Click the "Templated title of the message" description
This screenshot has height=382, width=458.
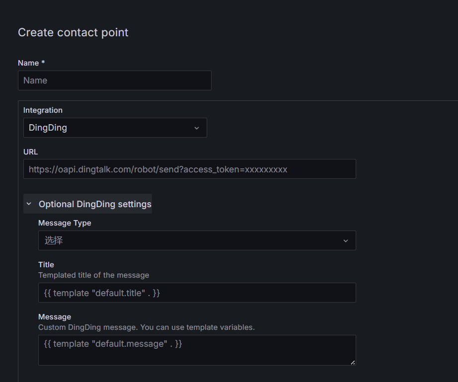coord(93,275)
